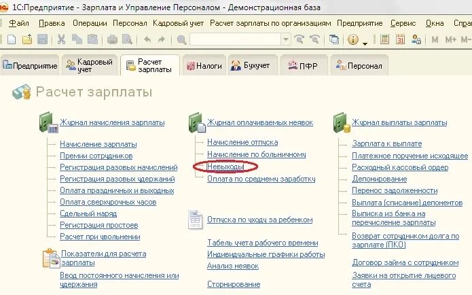Click the Redo arrow icon
Image resolution: width=472 pixels, height=295 pixels.
pyautogui.click(x=162, y=39)
